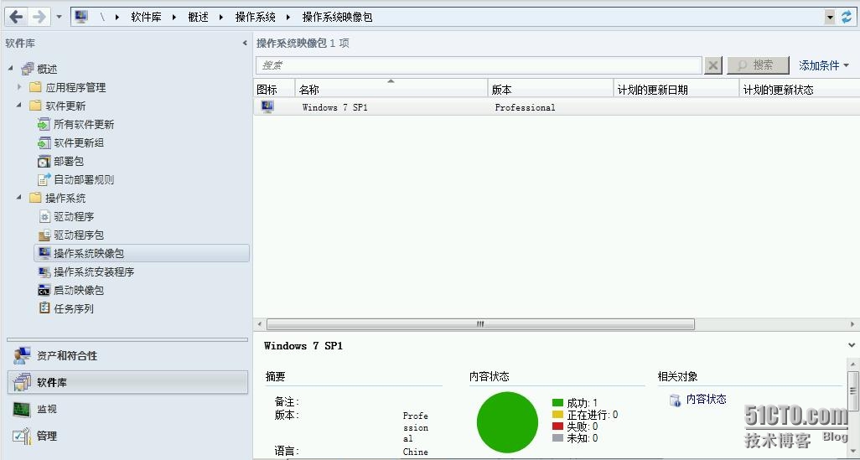Click the horizontal scrollbar right arrow

point(852,324)
